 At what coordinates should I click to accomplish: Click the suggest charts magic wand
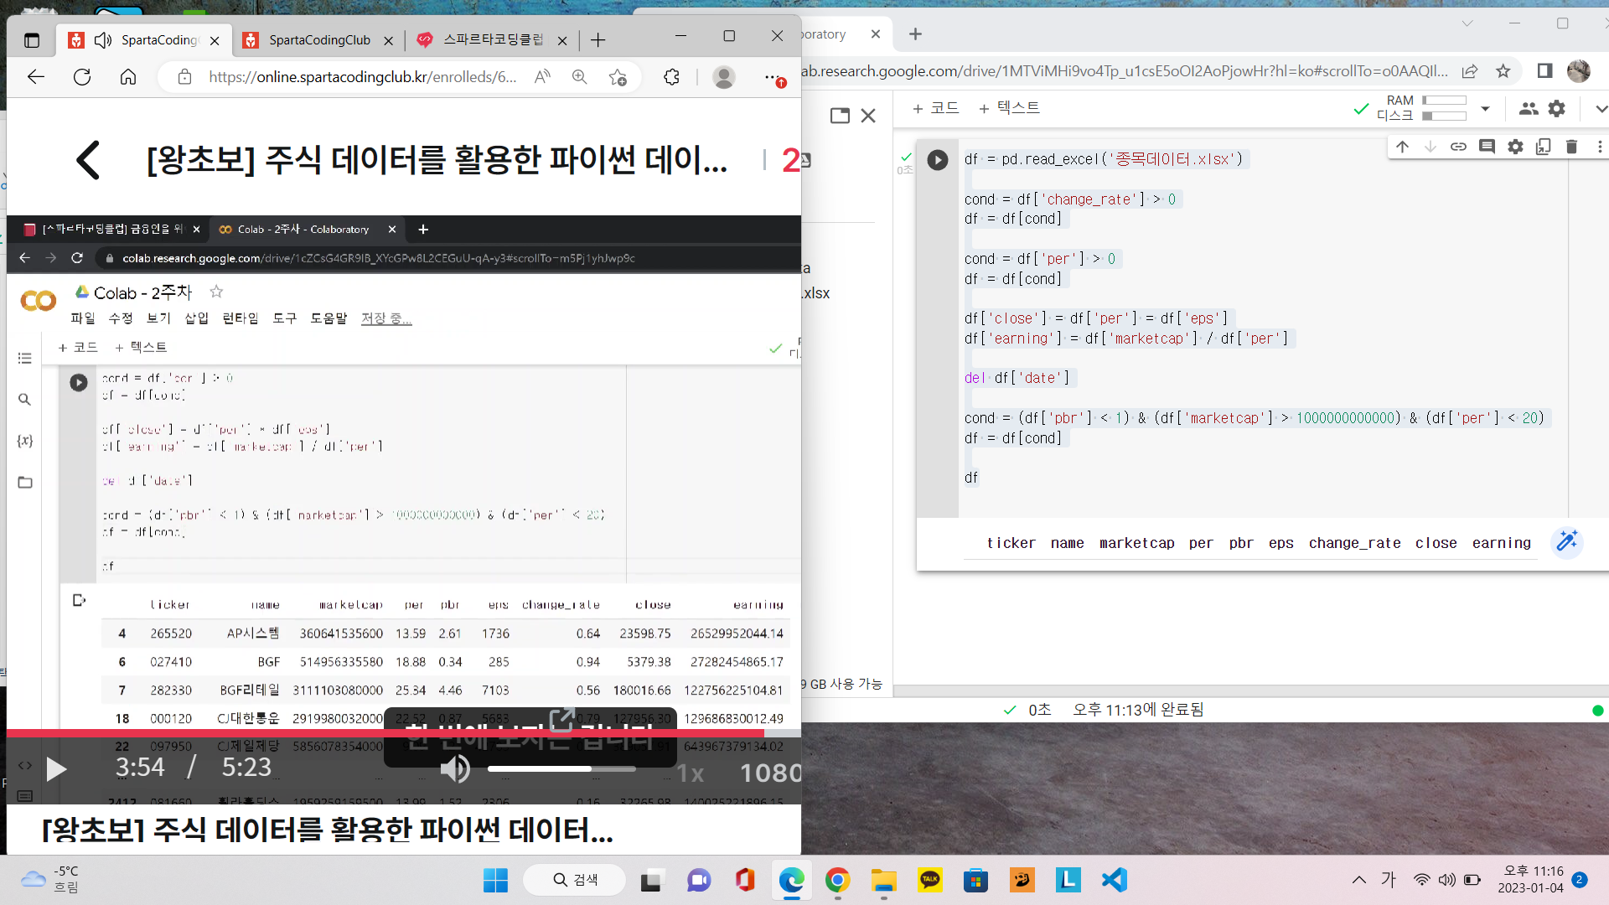coord(1566,542)
